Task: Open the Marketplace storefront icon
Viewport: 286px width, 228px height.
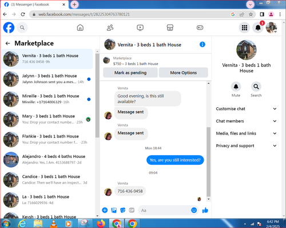Action: pos(170,28)
